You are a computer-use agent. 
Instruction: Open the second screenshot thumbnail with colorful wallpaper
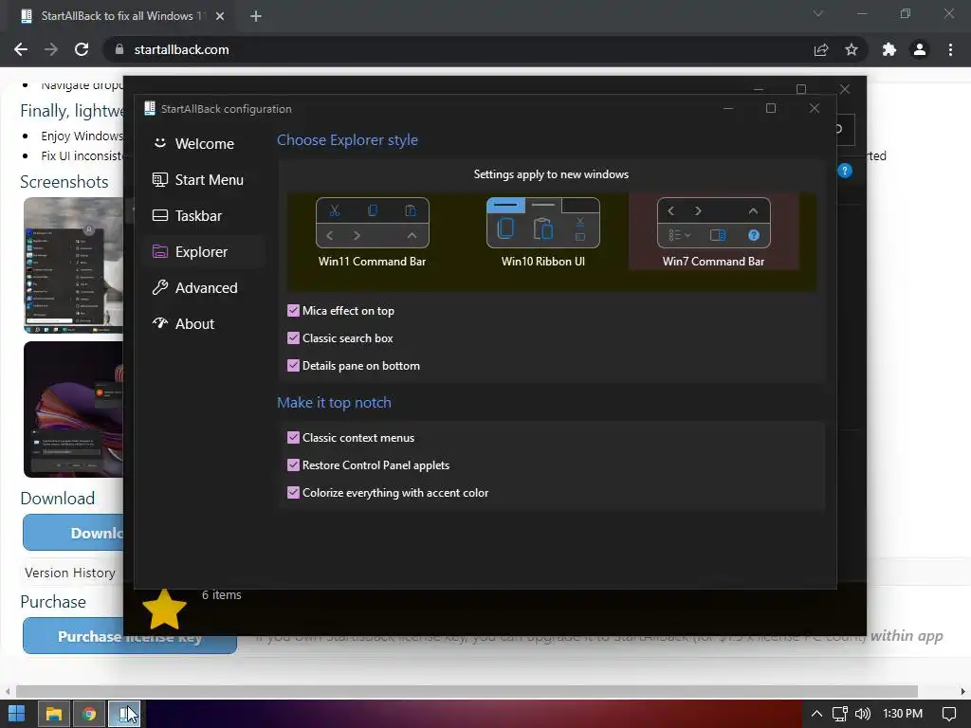73,409
